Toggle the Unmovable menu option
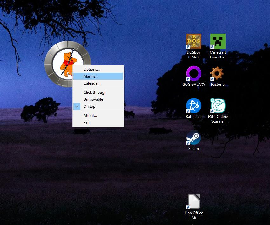Screen dimensions: 270x225 [98, 99]
